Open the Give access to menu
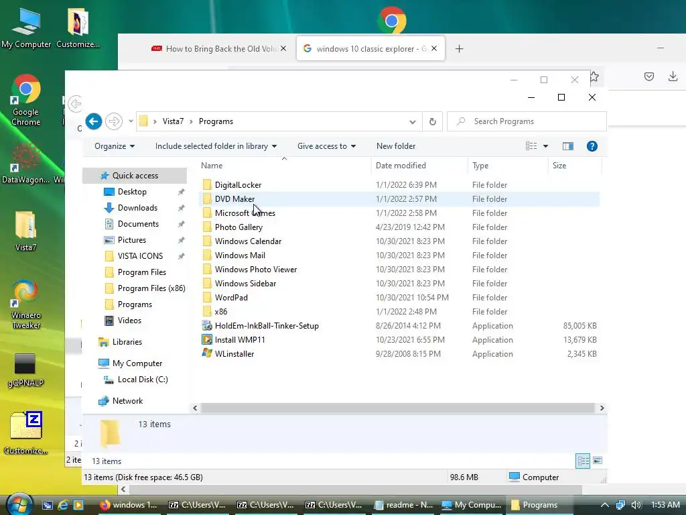686x515 pixels. [326, 146]
